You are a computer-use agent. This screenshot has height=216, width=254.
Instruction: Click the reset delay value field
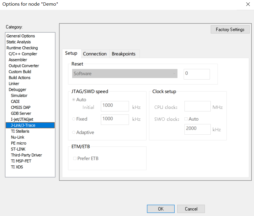coord(197,74)
